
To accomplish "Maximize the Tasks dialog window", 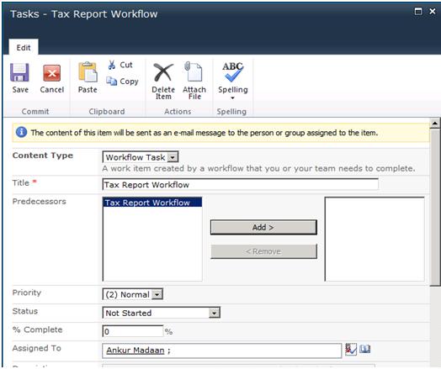I will click(418, 12).
